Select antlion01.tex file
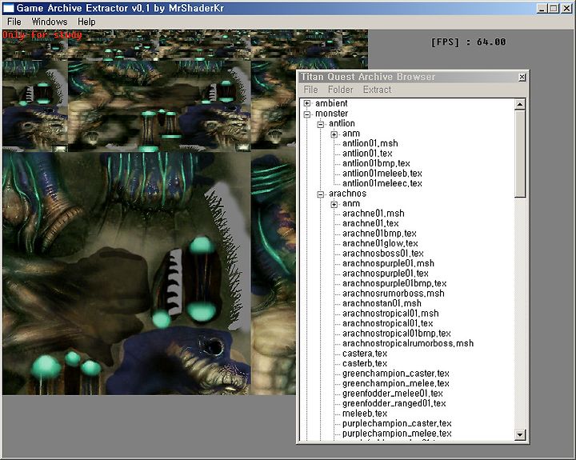The image size is (576, 460). click(367, 154)
